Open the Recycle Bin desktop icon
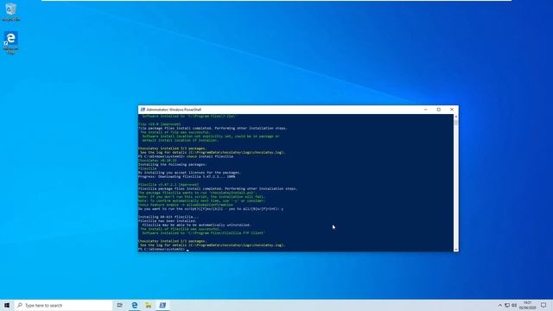This screenshot has height=311, width=553. coord(10,11)
